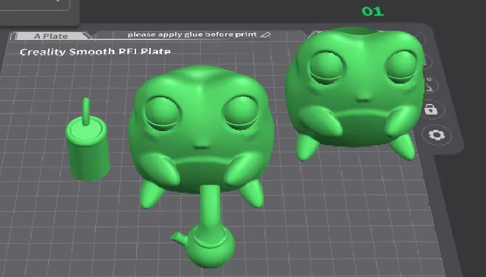This screenshot has width=486, height=277.
Task: Select the cylindrical cup model body
Action: (88, 155)
